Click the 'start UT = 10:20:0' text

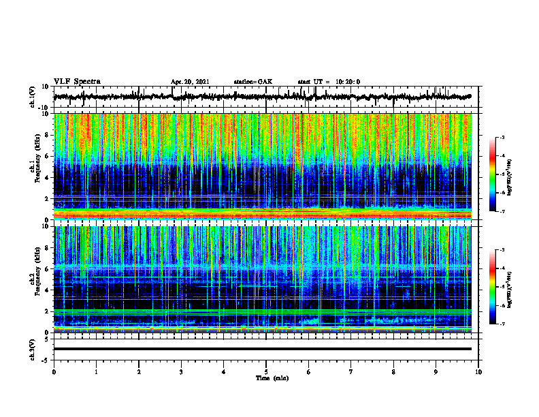pyautogui.click(x=329, y=82)
